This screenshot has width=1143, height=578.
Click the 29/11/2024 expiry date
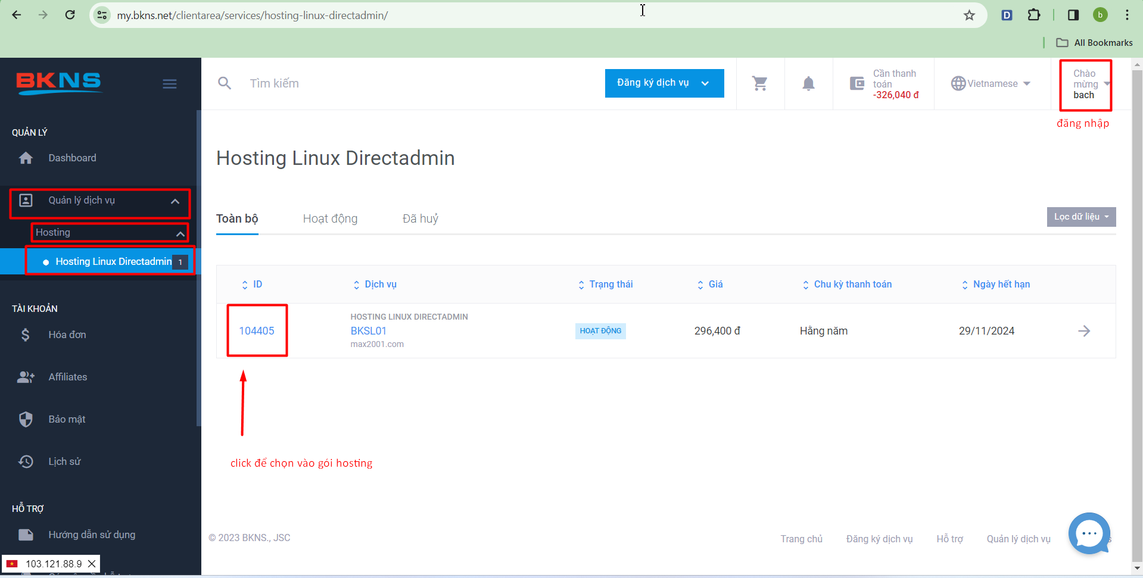coord(986,331)
